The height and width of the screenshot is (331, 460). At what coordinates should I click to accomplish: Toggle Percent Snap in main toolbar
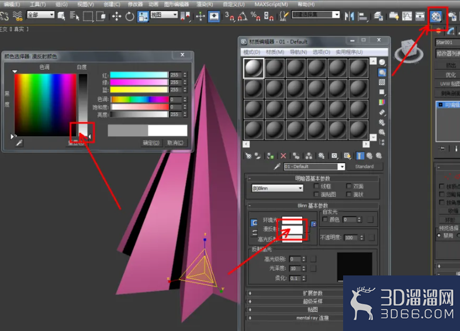(255, 16)
